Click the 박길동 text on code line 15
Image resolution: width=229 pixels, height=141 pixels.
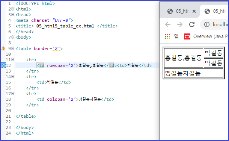pos(53,82)
